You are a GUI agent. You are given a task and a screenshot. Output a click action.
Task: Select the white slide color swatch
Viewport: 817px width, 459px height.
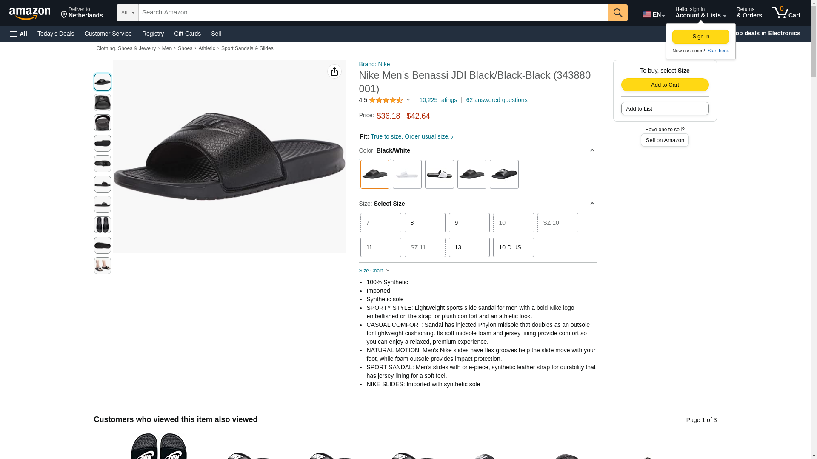407,174
